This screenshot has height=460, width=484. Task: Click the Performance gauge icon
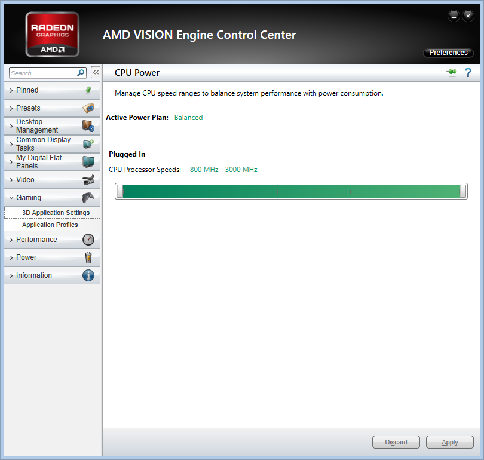[88, 240]
